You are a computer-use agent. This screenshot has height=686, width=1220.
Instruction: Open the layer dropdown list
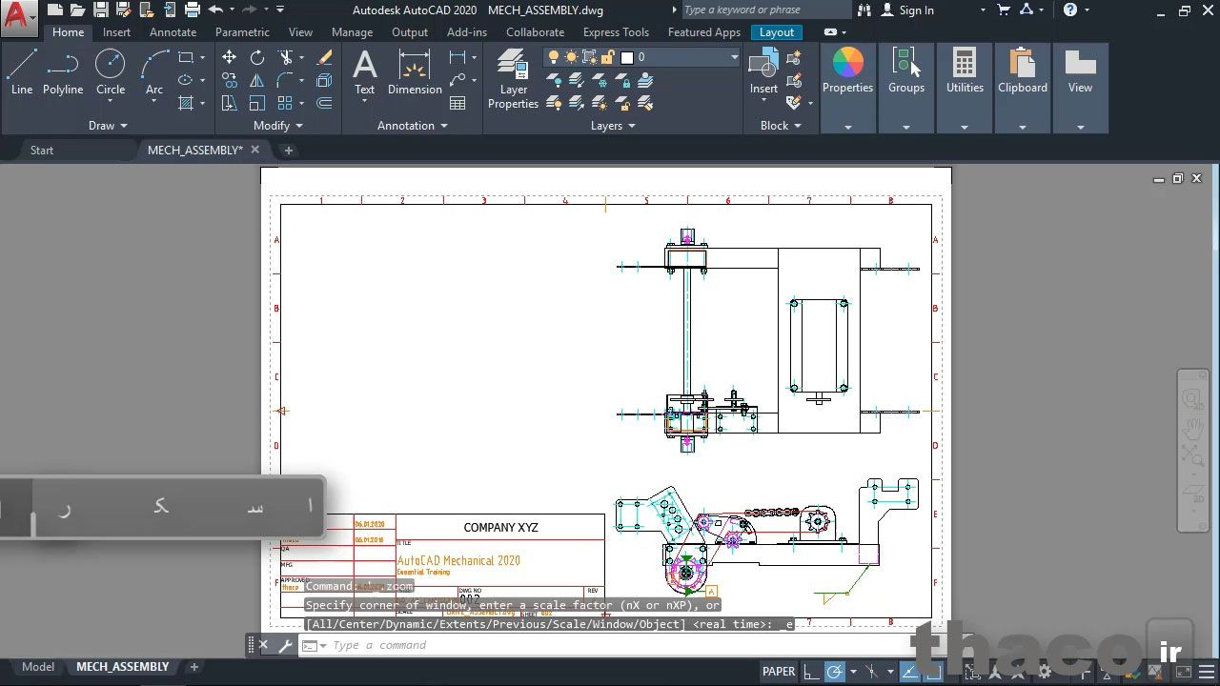(734, 57)
